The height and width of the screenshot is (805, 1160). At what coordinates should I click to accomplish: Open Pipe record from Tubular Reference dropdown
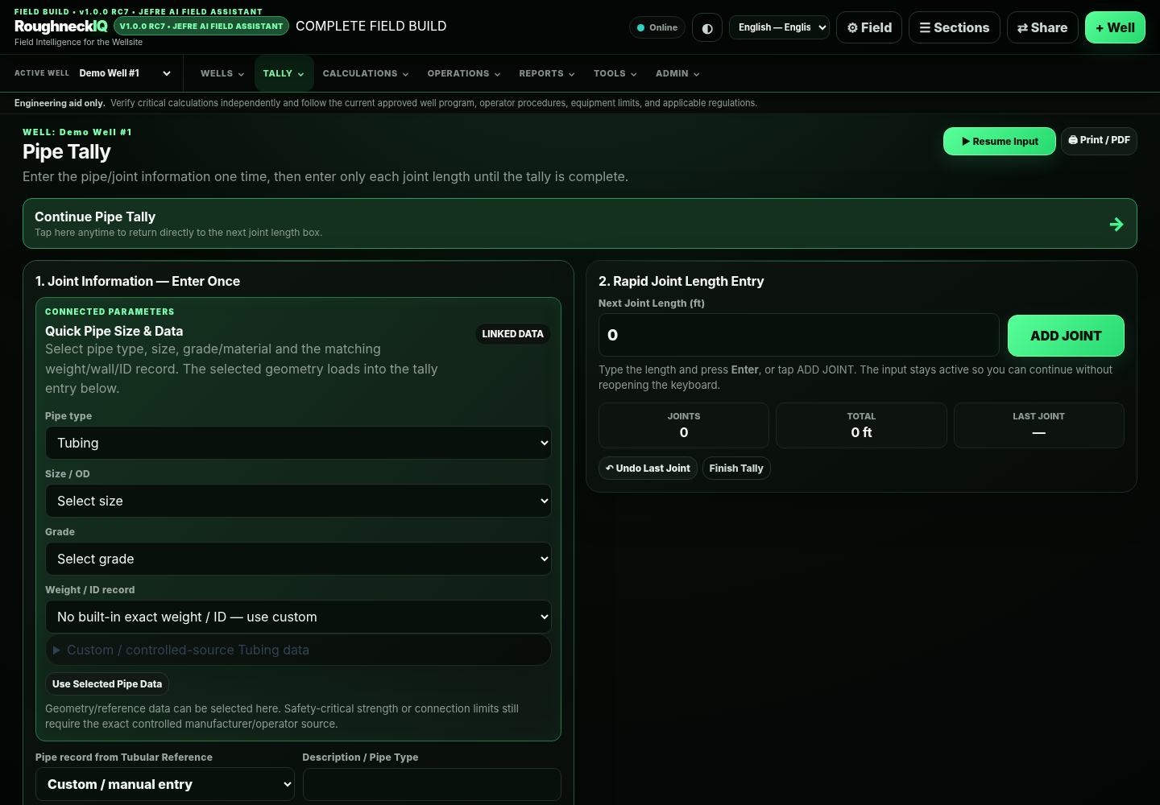click(165, 784)
